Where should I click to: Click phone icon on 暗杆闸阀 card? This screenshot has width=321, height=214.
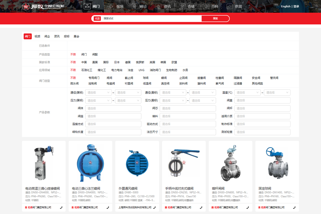point(248,207)
